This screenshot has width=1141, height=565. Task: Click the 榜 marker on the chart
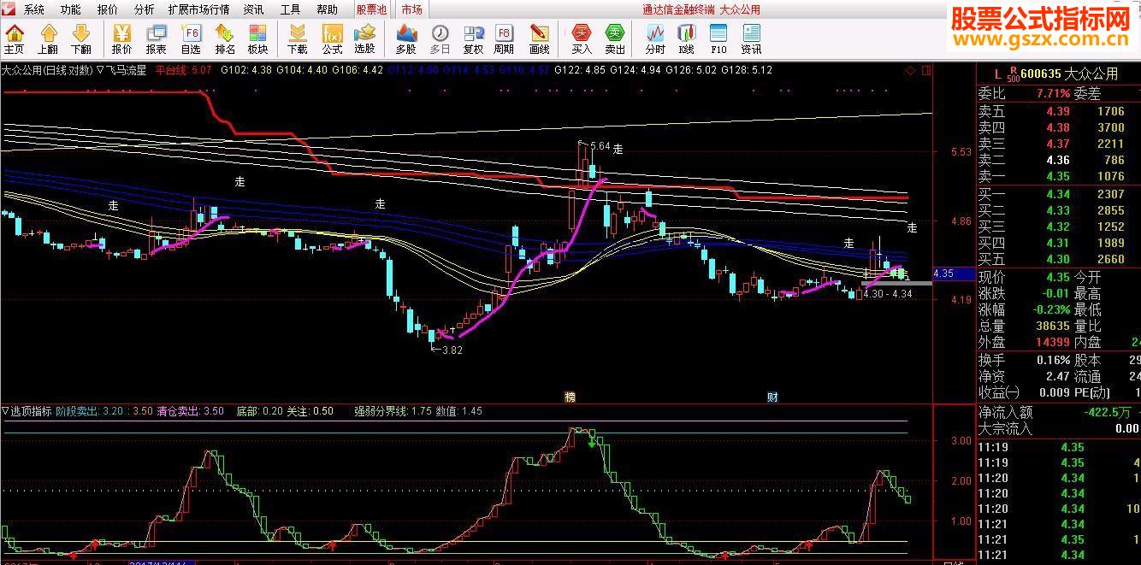(x=570, y=397)
